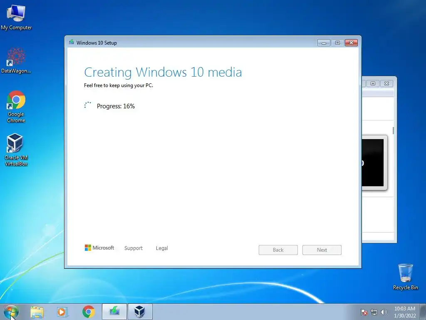The width and height of the screenshot is (426, 320).
Task: Open the DataWagon desktop shortcut
Action: pos(16,60)
